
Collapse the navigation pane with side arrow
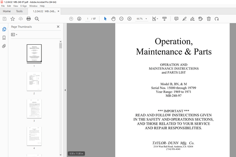point(65,90)
